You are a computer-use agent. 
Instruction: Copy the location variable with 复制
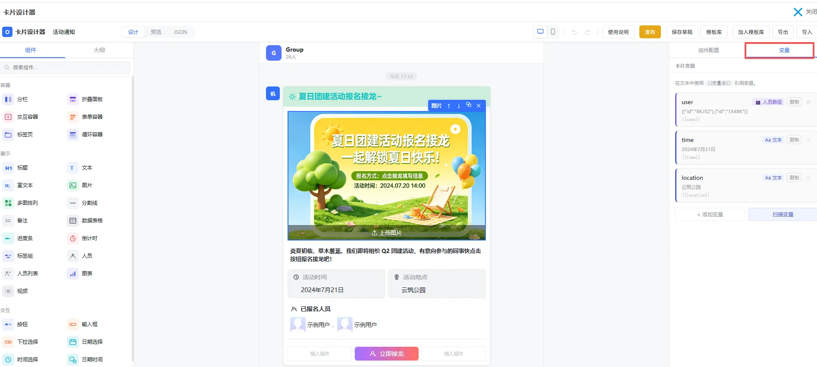coord(794,178)
